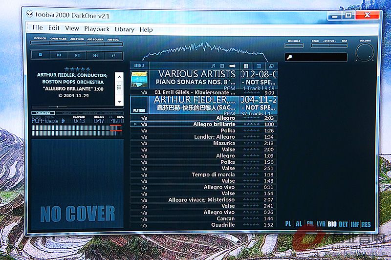Click the up arrow of track info scrollbar
391x260 pixels.
click(119, 77)
